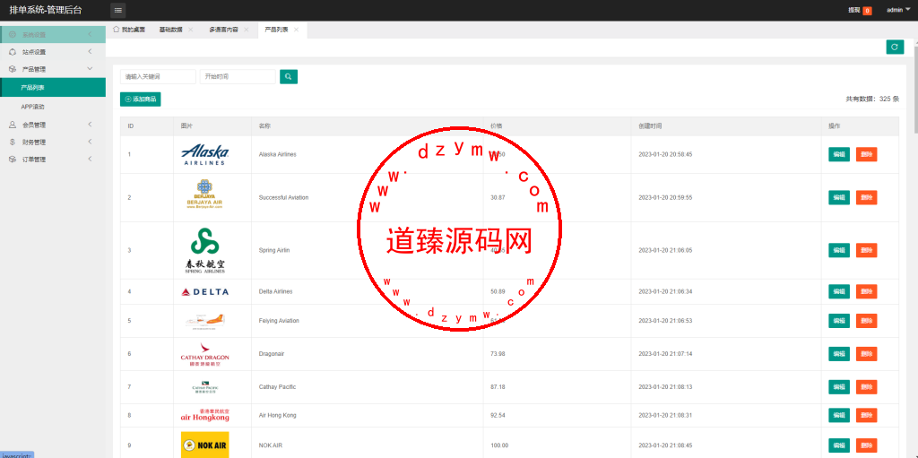
Task: Close the 基础数据 tab with its X
Action: pyautogui.click(x=190, y=30)
